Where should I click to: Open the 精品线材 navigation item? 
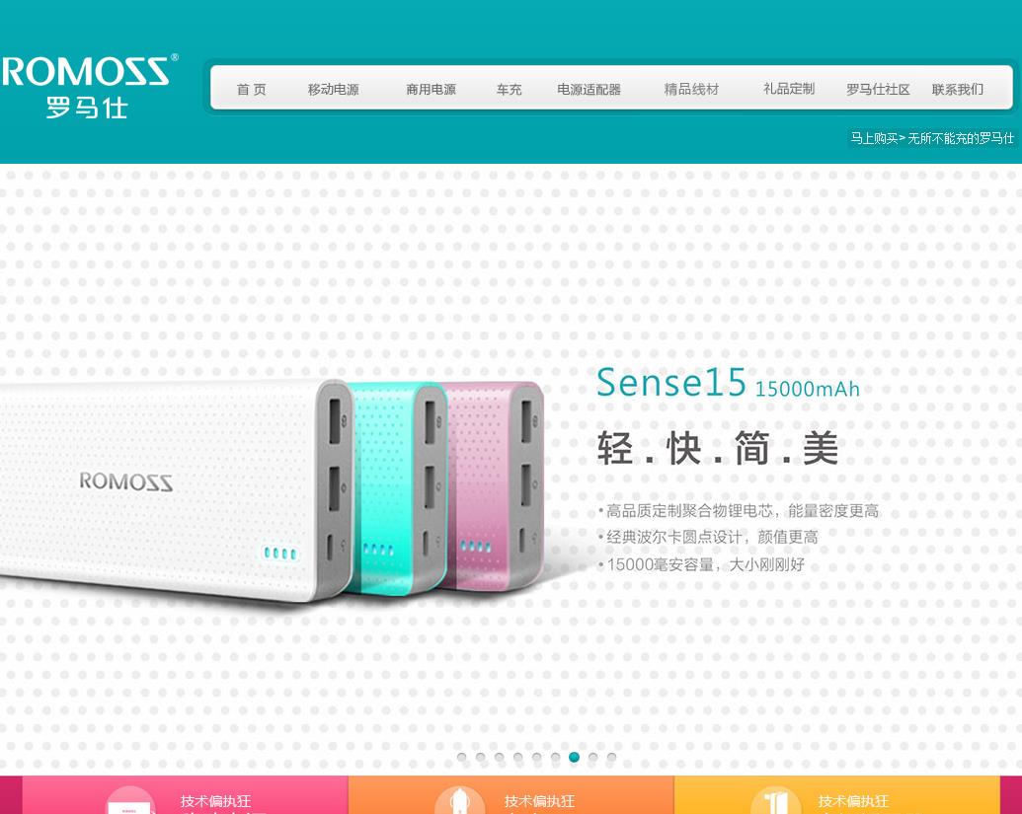pos(691,89)
